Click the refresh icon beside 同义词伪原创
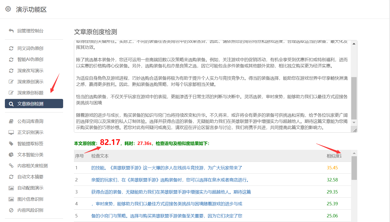 11,48
